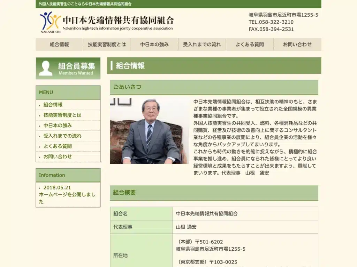
Task: Click the ごあいさつ section heading
Action: coord(214,87)
